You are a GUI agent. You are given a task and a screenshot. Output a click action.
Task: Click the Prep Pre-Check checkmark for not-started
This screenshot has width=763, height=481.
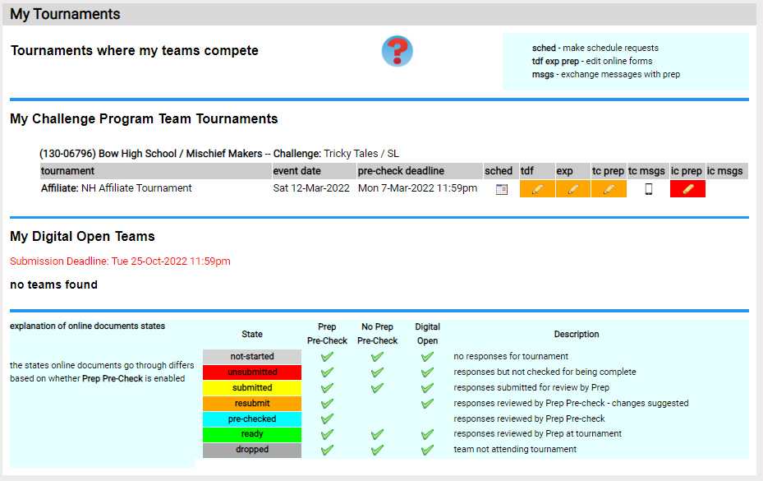(327, 357)
